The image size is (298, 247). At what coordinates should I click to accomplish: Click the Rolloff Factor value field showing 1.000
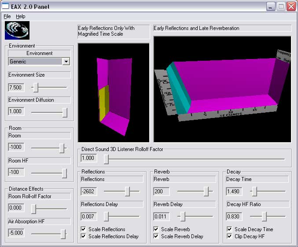pyautogui.click(x=89, y=158)
